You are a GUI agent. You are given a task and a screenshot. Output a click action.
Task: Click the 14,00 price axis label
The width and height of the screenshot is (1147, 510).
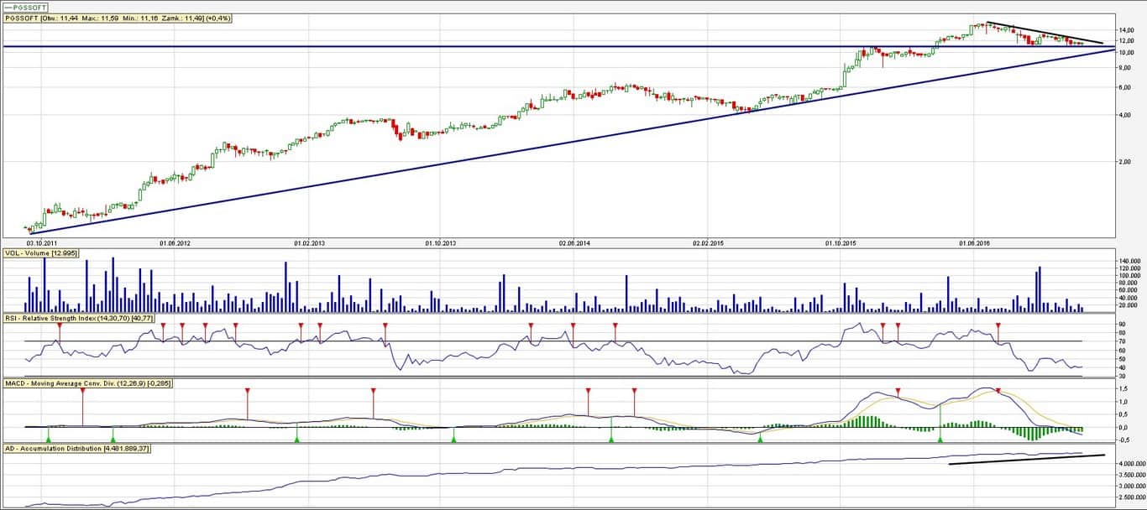coord(1127,30)
